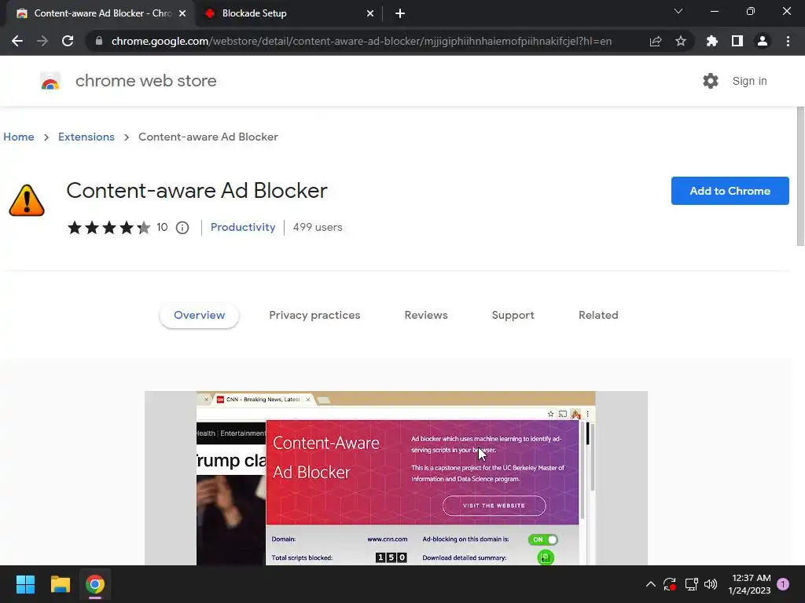Screen dimensions: 805x603
Task: Click the star rating display
Action: click(x=108, y=227)
